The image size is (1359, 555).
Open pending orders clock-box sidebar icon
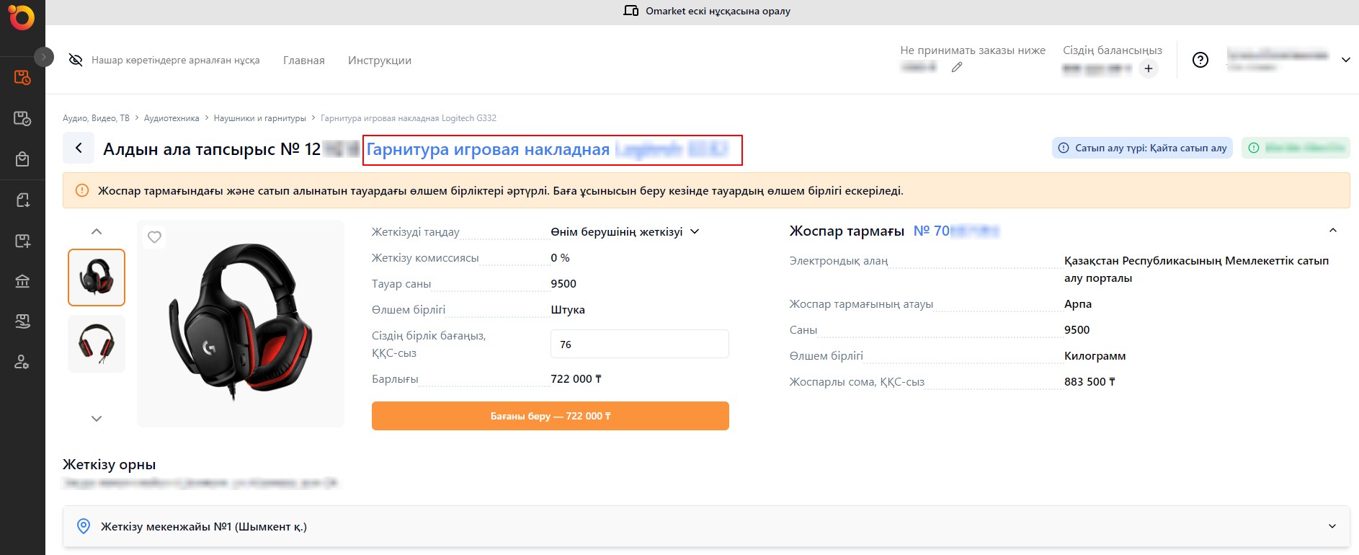pos(22,77)
